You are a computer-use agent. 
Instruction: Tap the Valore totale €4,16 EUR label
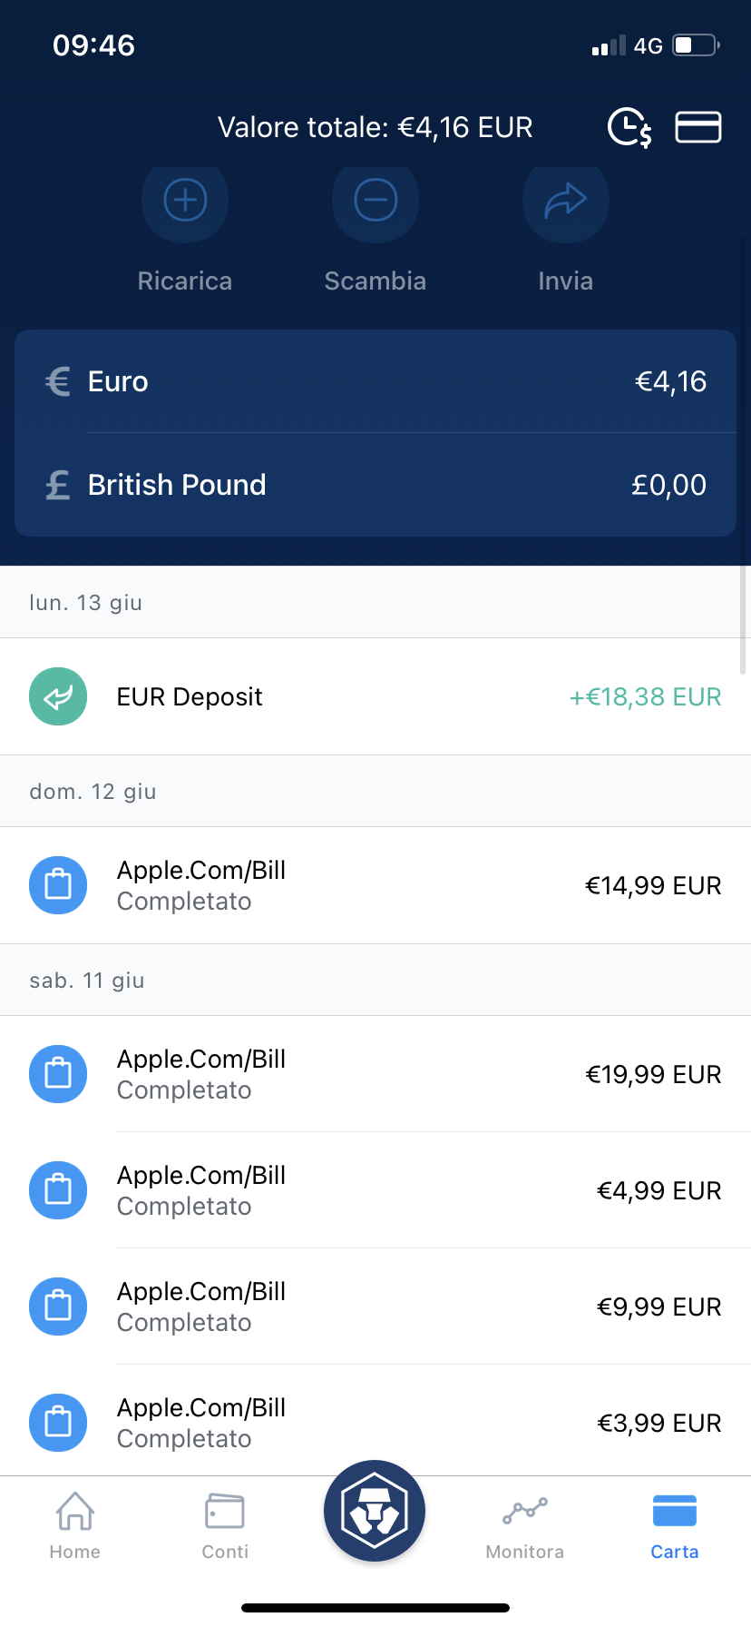click(x=375, y=127)
